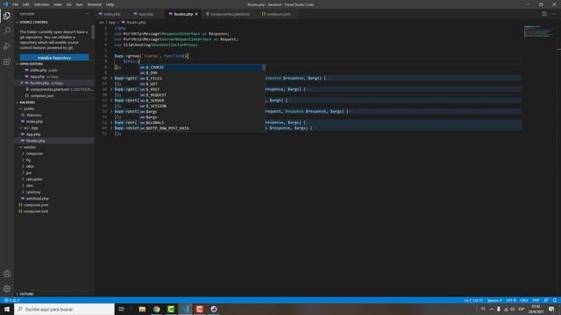Open the red app icon on taskbar

tap(199, 309)
